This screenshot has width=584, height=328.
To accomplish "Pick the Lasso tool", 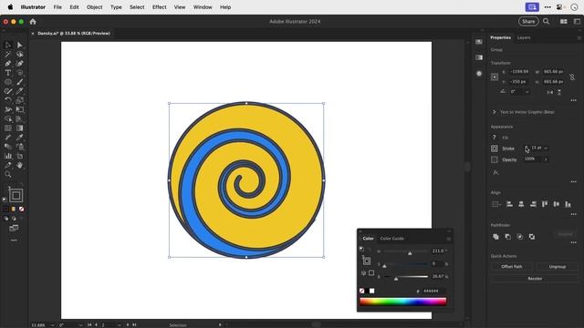I will click(20, 55).
